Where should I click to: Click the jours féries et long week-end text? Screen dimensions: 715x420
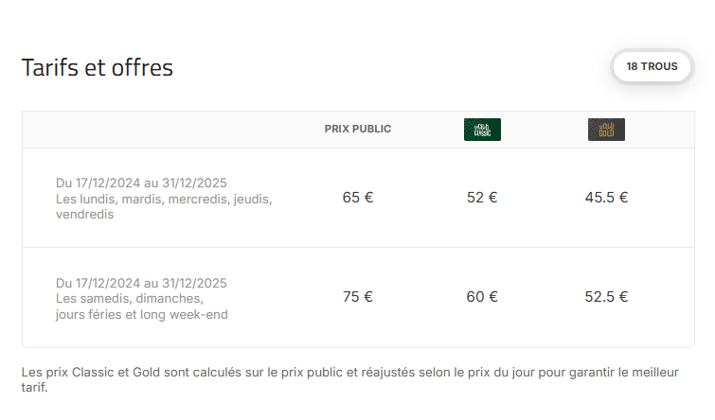pyautogui.click(x=142, y=314)
